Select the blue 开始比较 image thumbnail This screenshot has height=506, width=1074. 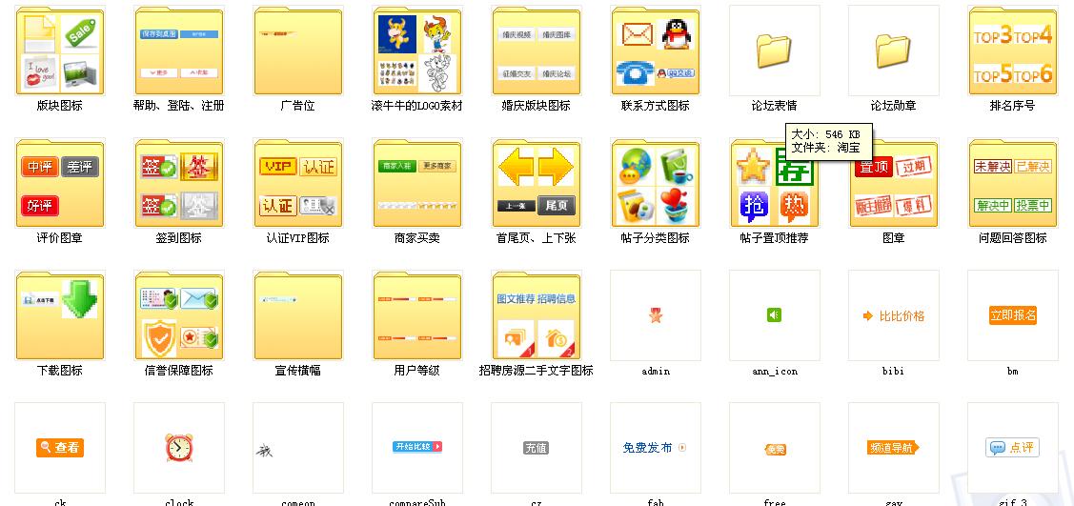coord(417,448)
